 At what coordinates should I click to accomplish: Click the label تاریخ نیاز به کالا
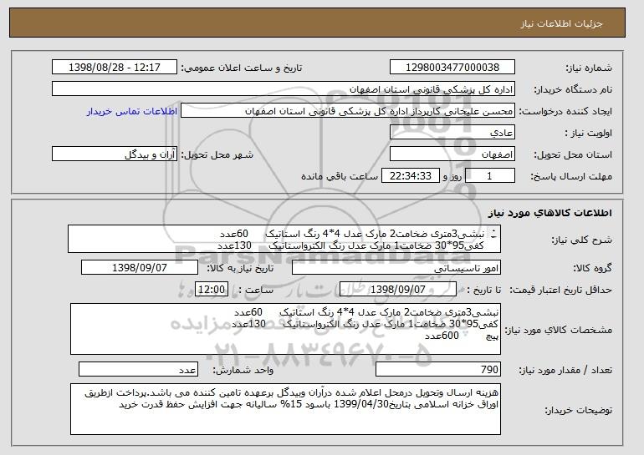[x=240, y=268]
